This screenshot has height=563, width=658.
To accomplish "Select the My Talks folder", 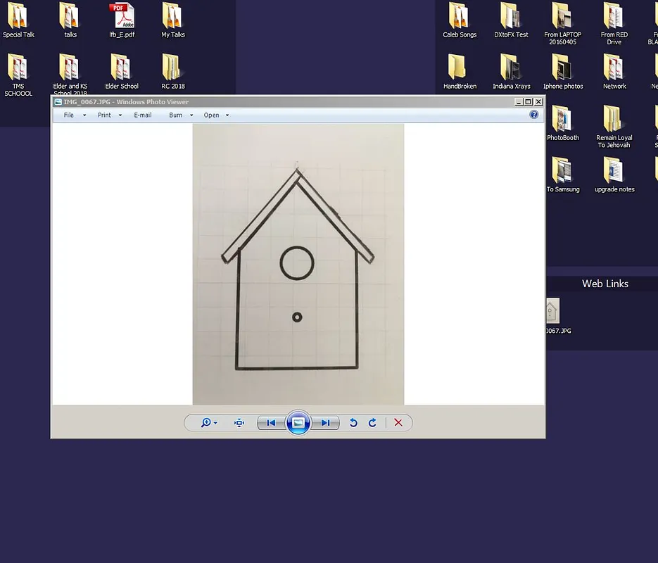I will point(173,20).
